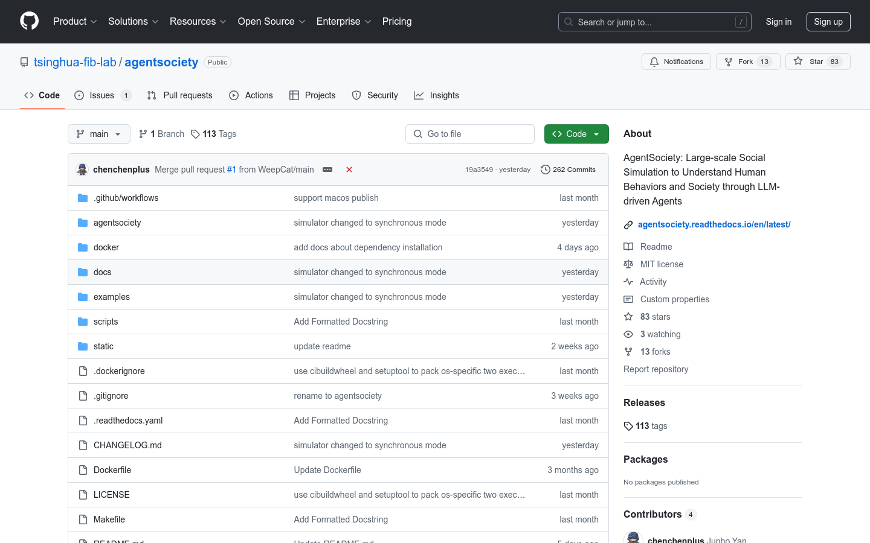This screenshot has height=543, width=870.
Task: Click the Sign up button
Action: [828, 22]
